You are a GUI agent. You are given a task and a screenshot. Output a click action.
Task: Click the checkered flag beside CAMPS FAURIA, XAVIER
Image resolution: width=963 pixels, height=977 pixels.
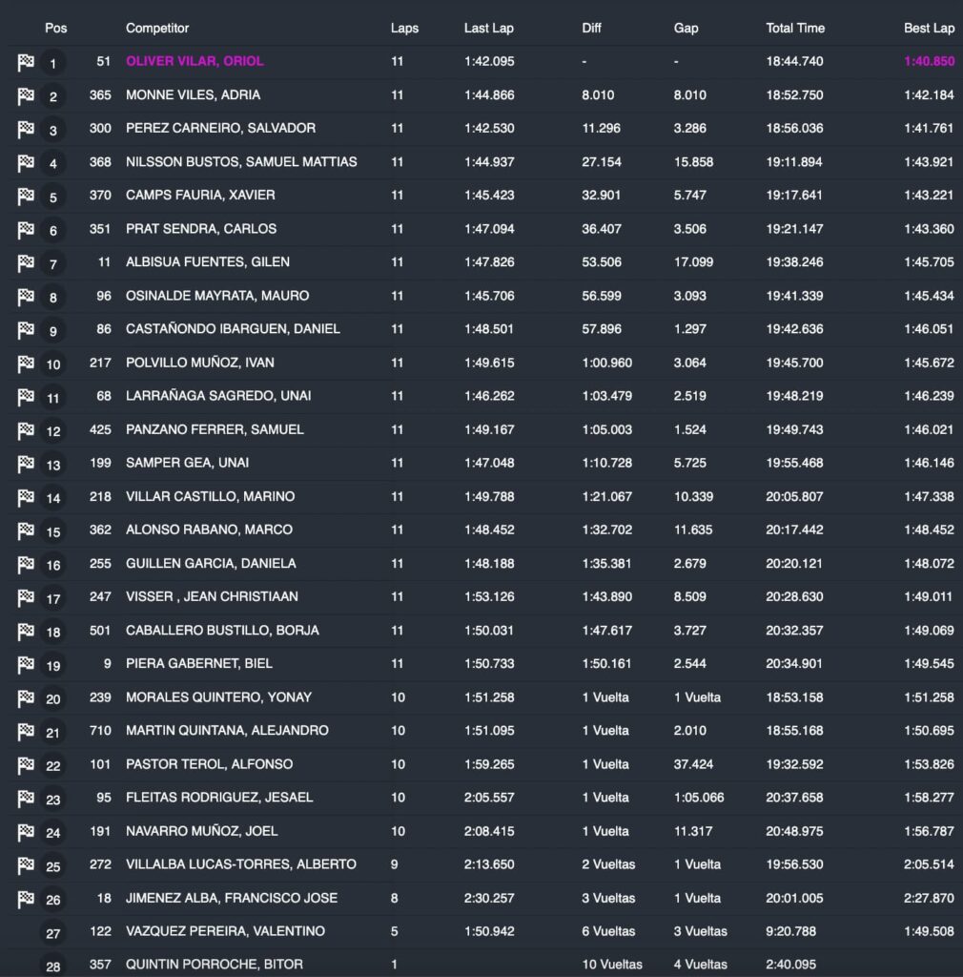point(26,197)
